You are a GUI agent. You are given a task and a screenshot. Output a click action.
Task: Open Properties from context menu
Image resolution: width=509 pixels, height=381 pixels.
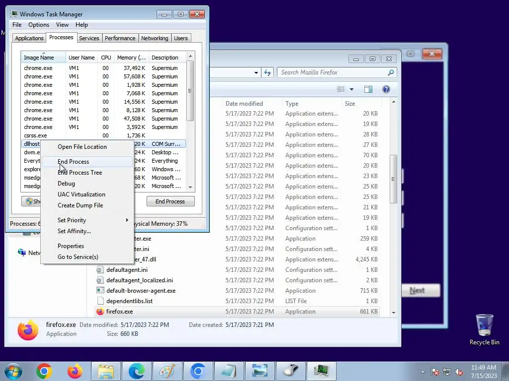[87, 246]
